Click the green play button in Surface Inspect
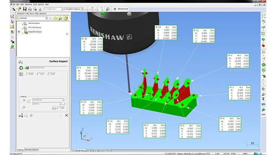The height and width of the screenshot is (155, 276). click(20, 115)
